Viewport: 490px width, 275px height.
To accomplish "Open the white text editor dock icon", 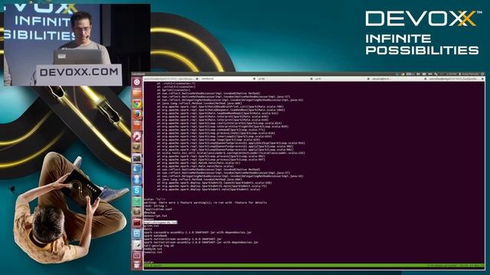I will coord(137,244).
